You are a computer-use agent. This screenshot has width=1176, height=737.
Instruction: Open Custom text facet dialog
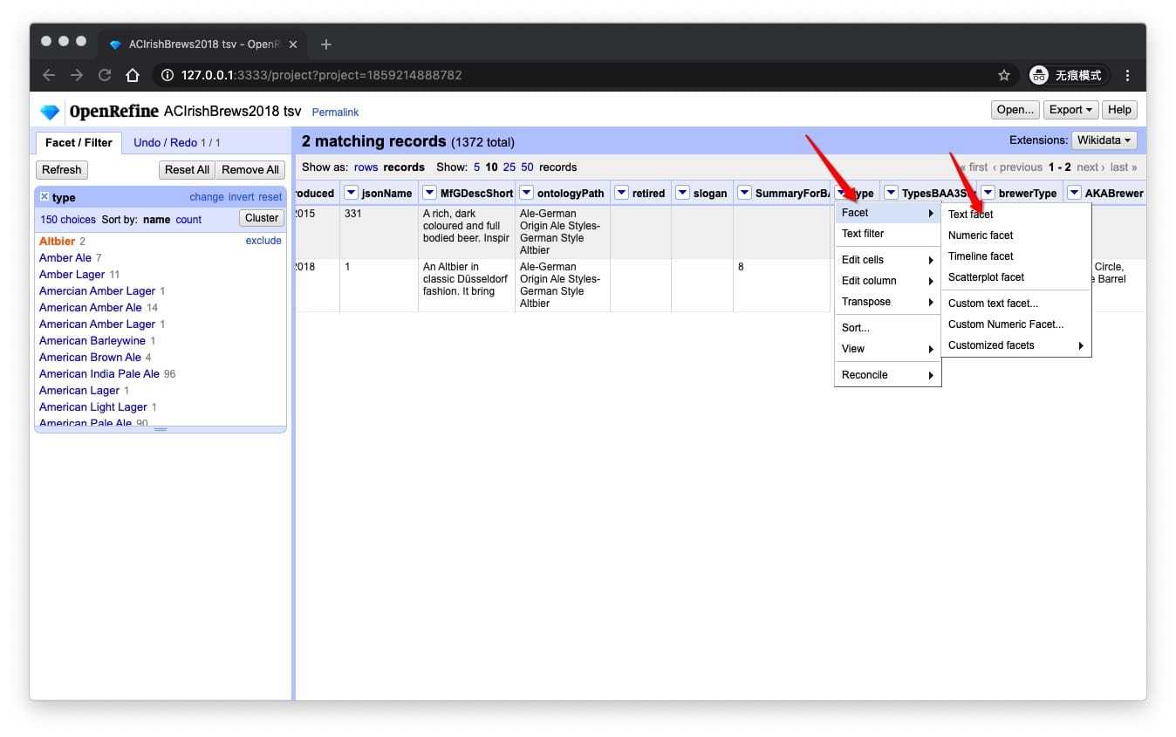click(x=1016, y=304)
